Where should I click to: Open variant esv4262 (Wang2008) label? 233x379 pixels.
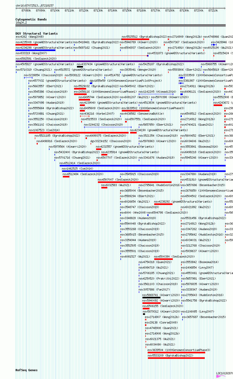30,37
